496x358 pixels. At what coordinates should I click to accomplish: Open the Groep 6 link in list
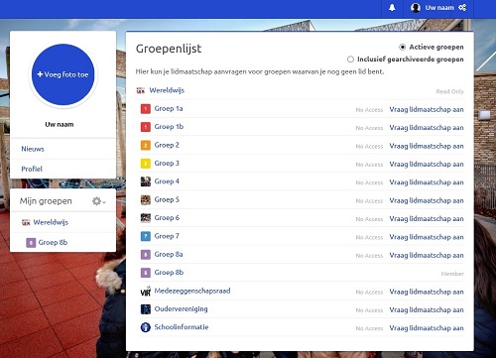click(167, 218)
